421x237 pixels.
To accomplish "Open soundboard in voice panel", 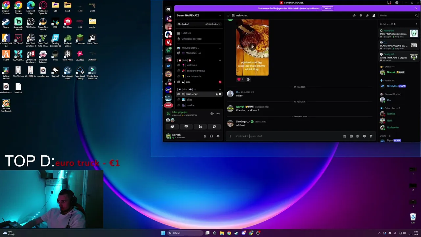I will [x=214, y=127].
